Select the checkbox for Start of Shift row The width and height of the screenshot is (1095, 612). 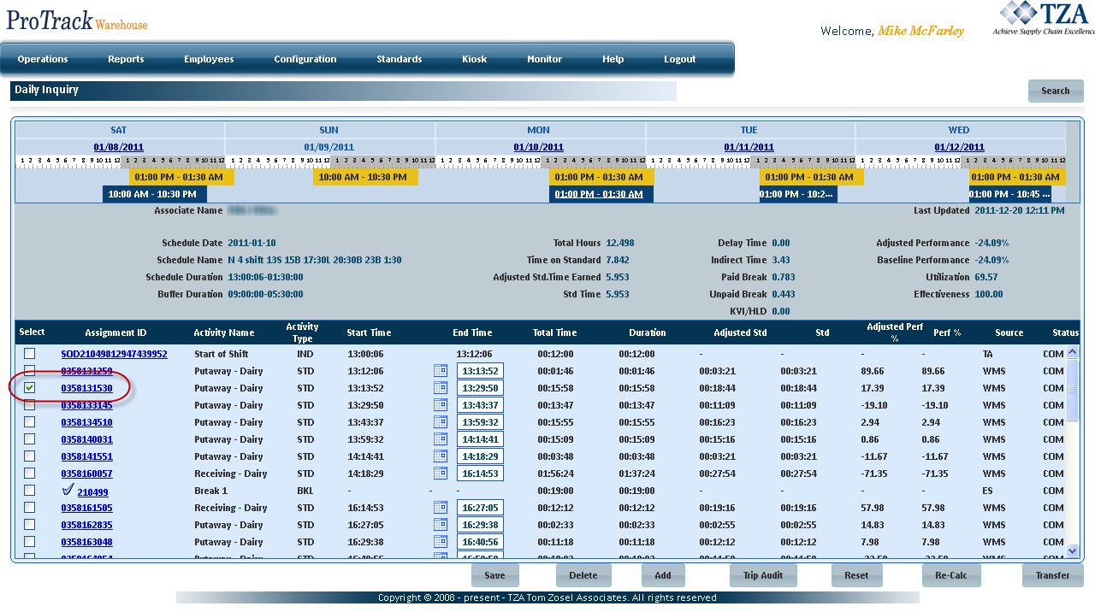(30, 354)
